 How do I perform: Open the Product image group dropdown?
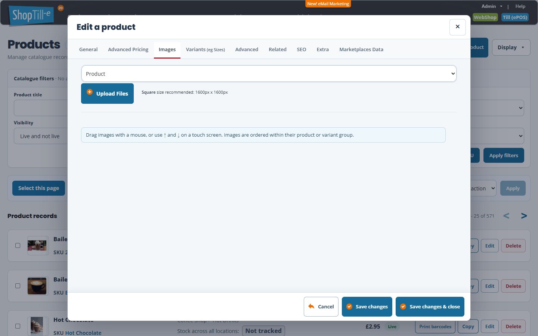269,74
